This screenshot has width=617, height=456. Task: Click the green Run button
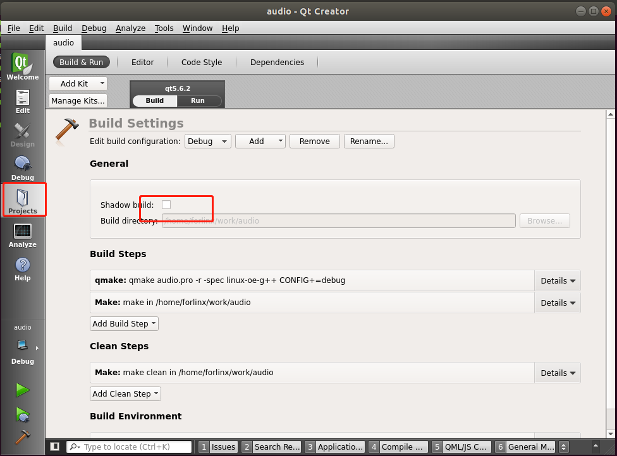[23, 390]
